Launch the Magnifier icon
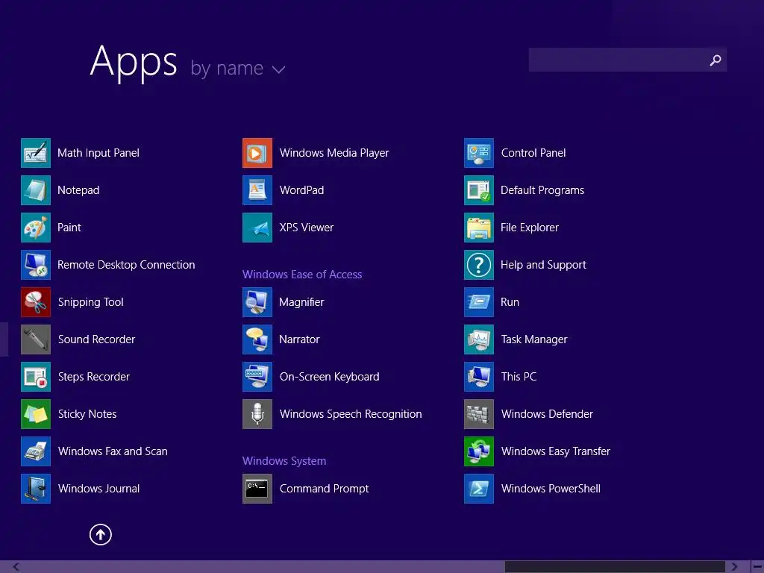Screen dimensions: 764x573 pyautogui.click(x=257, y=302)
